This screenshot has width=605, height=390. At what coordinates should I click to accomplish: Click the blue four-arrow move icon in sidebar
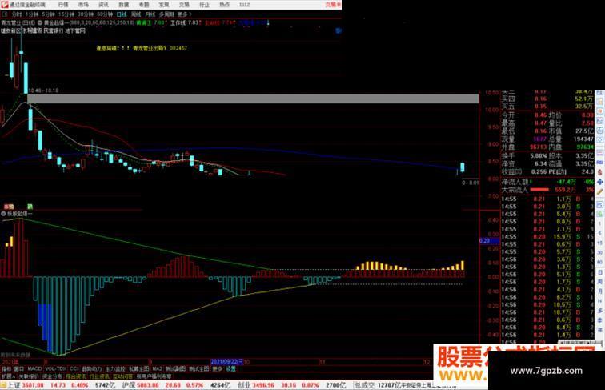coord(600,182)
